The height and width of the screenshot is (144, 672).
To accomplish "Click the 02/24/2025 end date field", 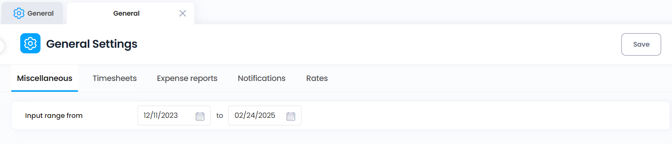I will (x=265, y=116).
